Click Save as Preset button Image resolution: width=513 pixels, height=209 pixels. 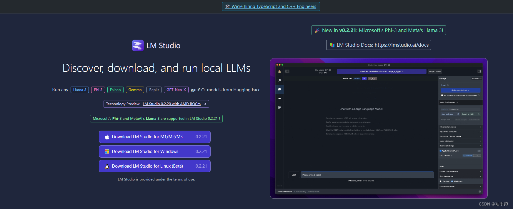[450, 114]
